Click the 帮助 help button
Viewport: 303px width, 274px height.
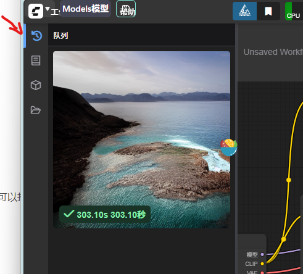(126, 9)
